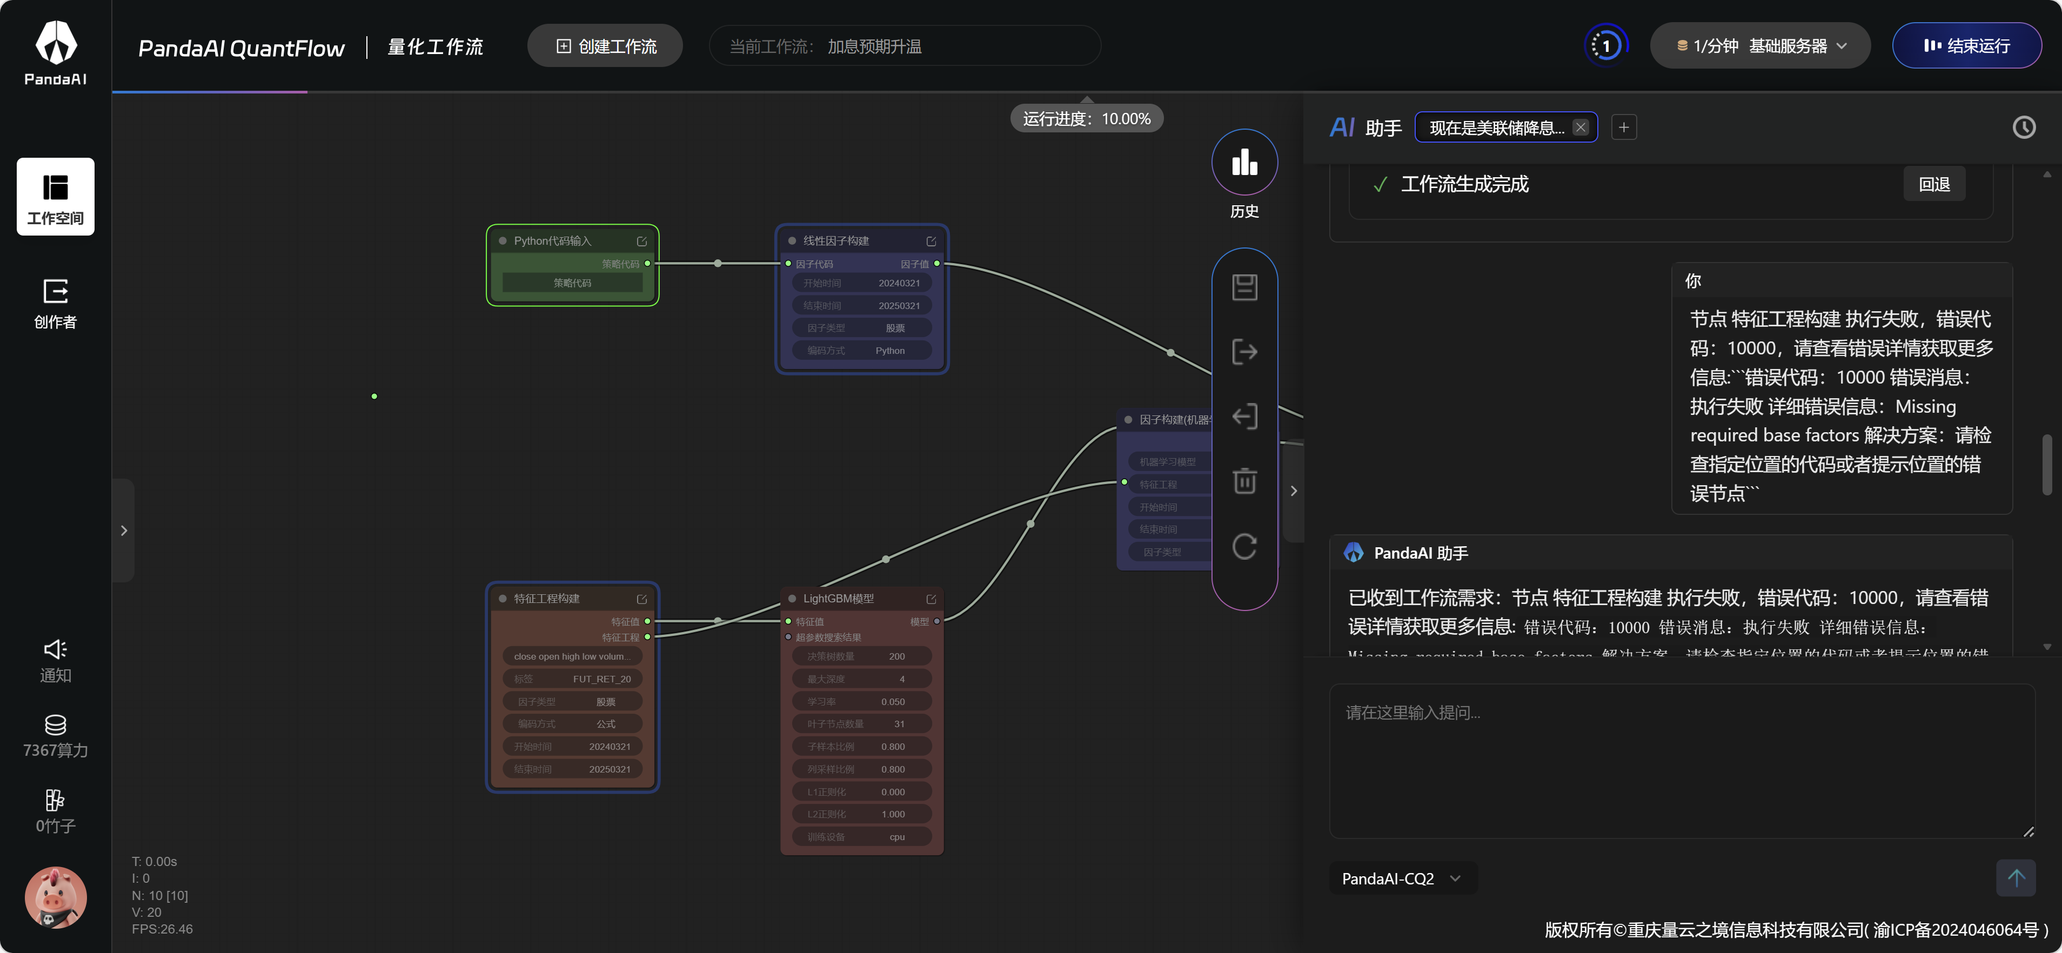
Task: Open edit icon on 线性因子构建 node
Action: click(931, 241)
